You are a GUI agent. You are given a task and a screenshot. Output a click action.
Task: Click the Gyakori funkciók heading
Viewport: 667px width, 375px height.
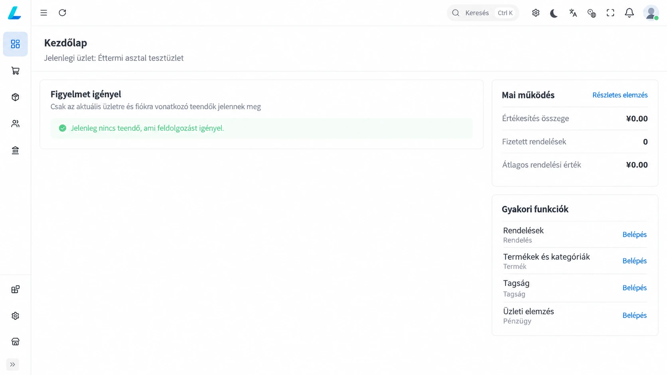535,209
